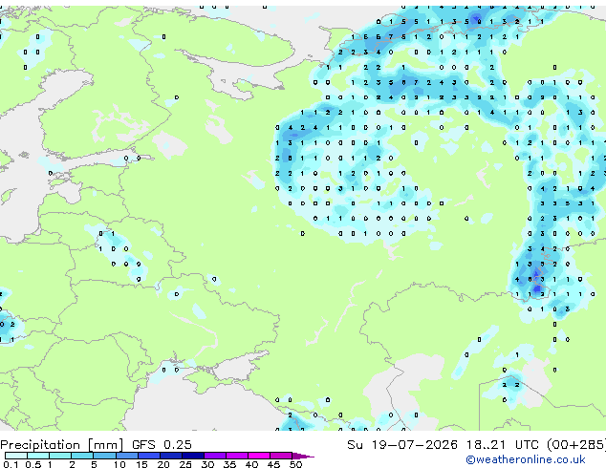Click the '50' legend scale label
Image resolution: width=606 pixels, height=468 pixels.
click(295, 464)
